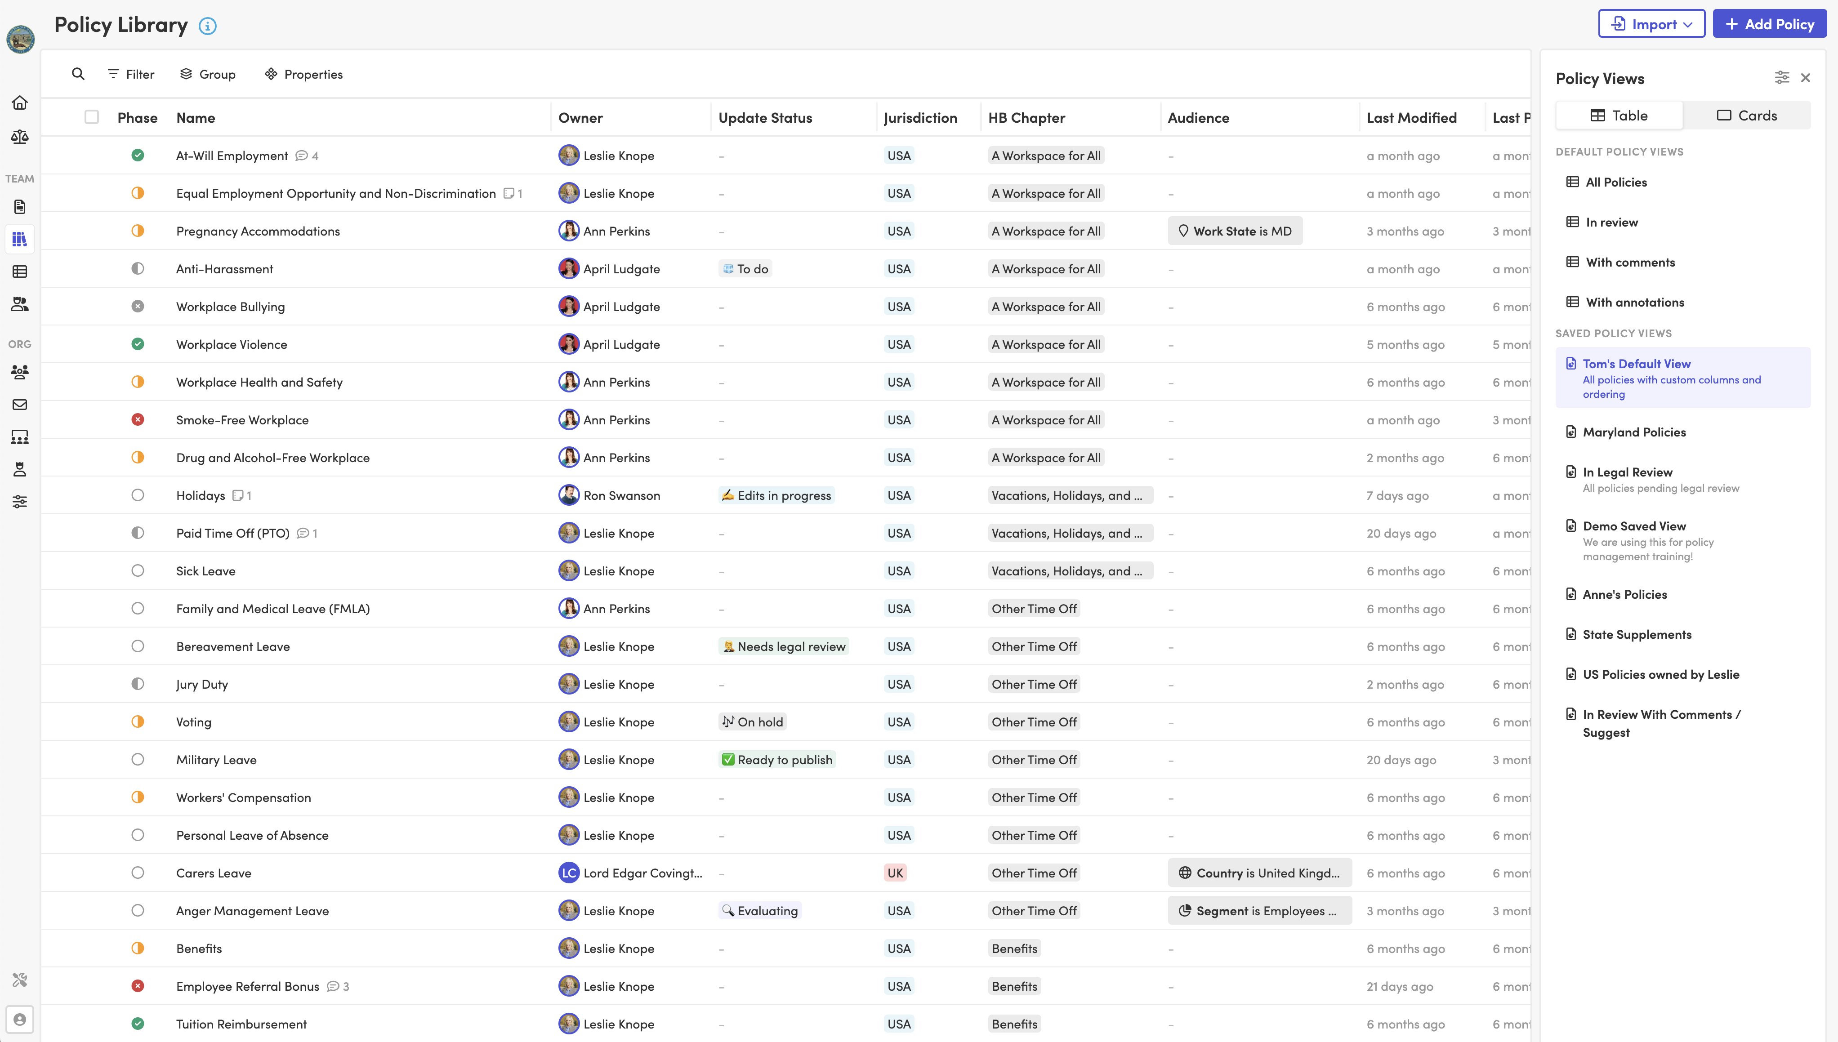Open the document icon under TEAM section

pyautogui.click(x=20, y=207)
